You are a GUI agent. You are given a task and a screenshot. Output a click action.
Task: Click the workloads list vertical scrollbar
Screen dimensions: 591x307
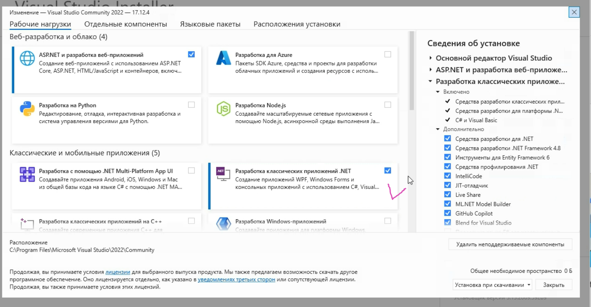click(x=412, y=71)
